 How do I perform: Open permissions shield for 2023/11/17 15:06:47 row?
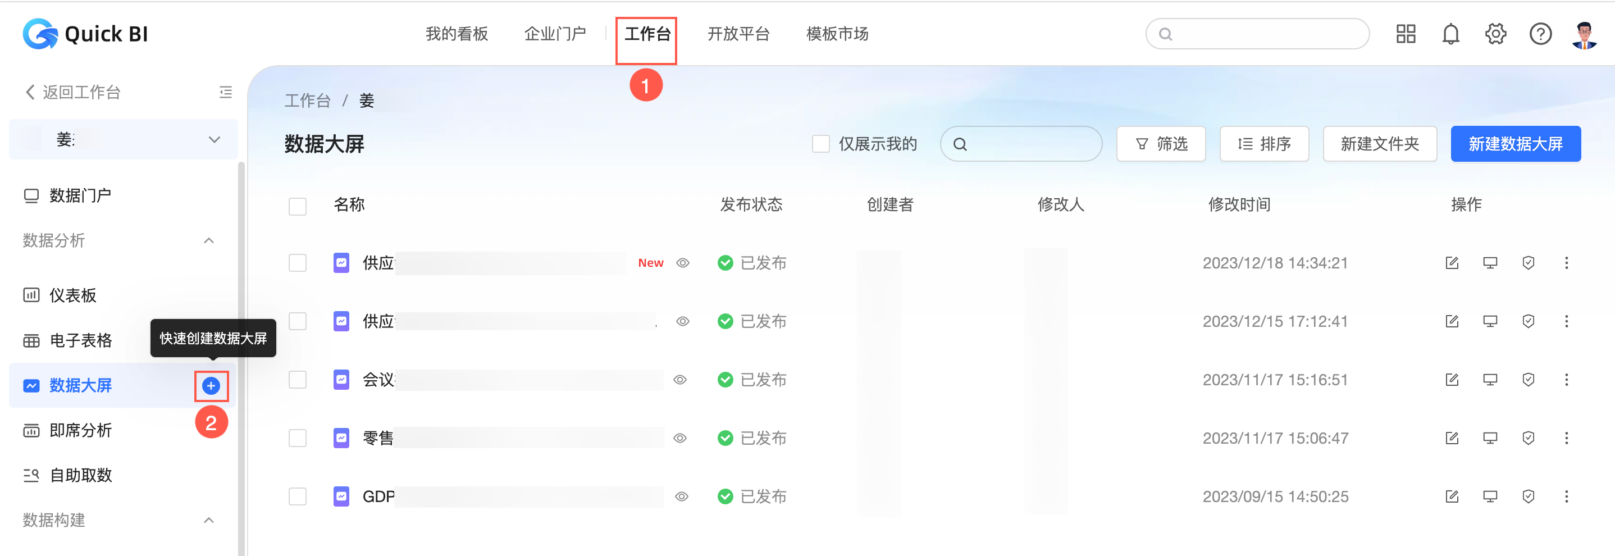[x=1529, y=438]
